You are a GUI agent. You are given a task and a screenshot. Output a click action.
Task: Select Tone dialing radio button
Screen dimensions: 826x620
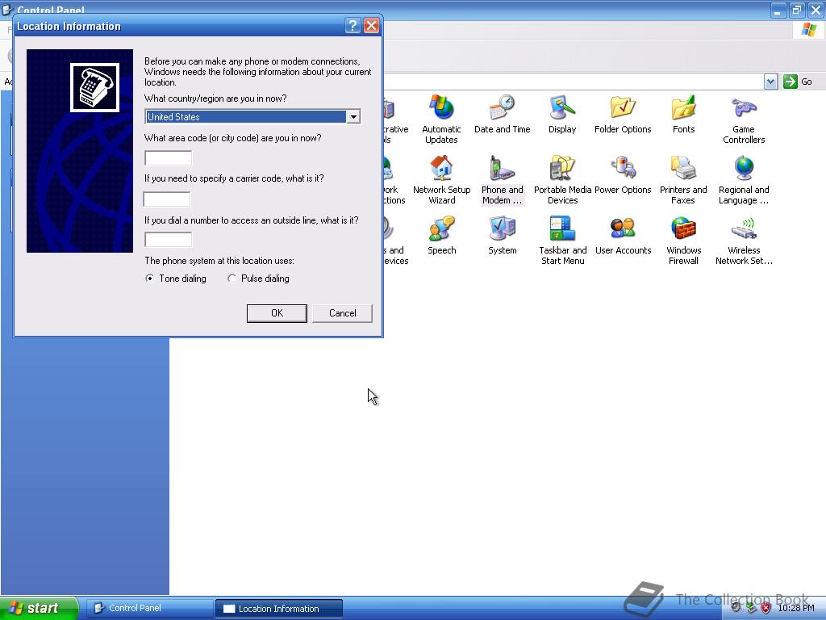149,279
